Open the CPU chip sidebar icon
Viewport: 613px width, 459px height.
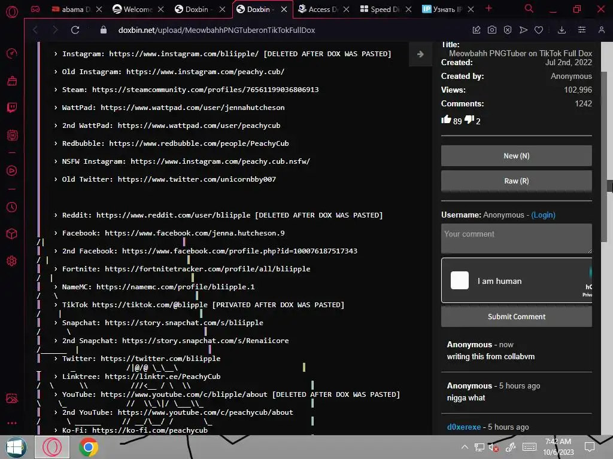12,135
